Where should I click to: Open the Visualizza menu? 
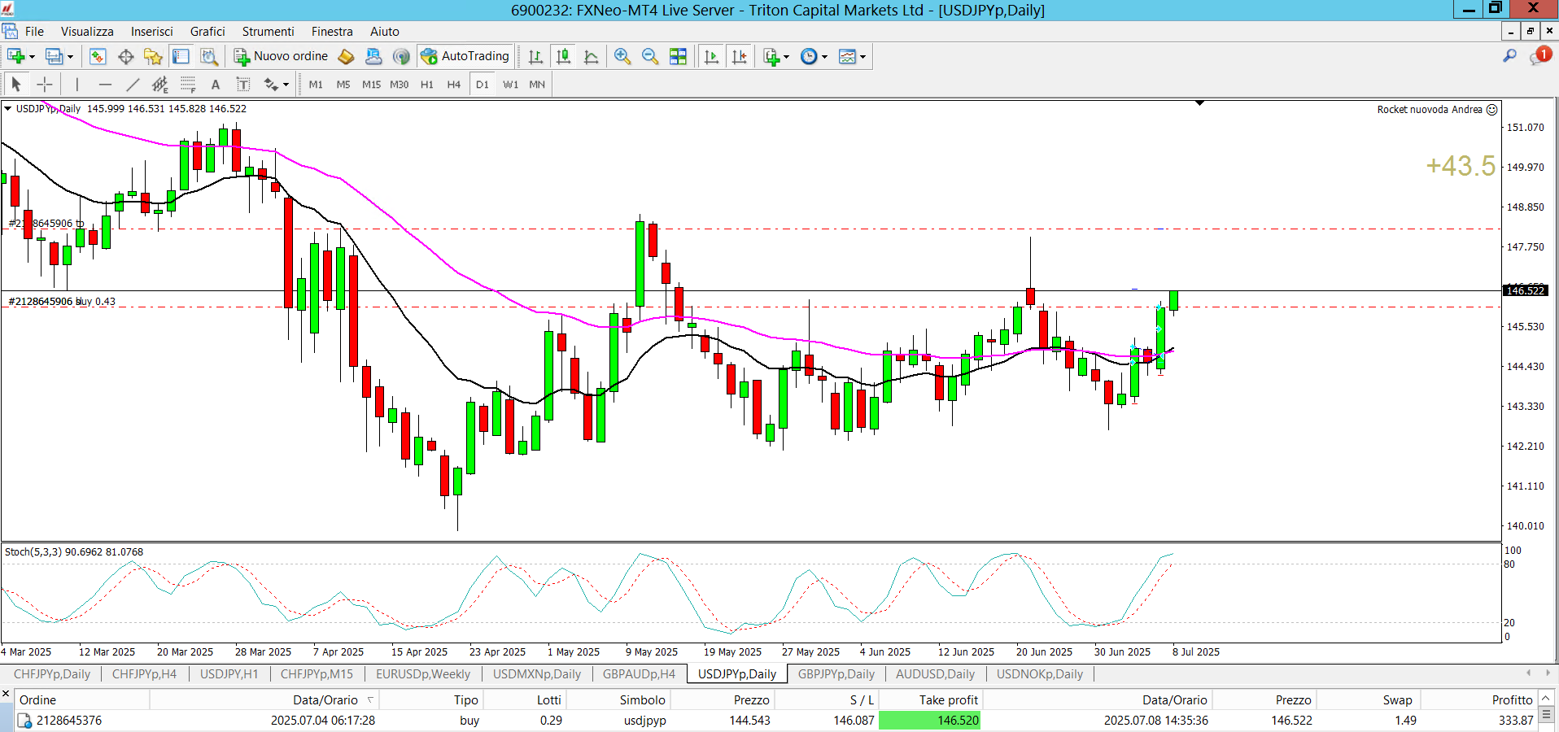87,31
